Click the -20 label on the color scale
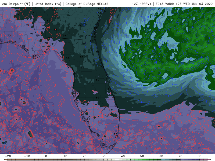 pyautogui.click(x=8, y=156)
